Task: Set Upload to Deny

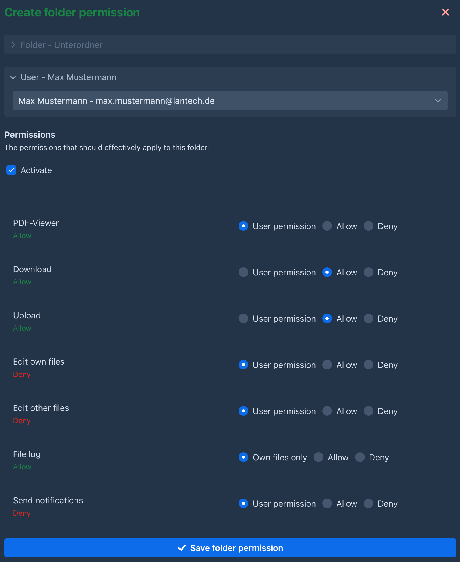Action: click(369, 318)
